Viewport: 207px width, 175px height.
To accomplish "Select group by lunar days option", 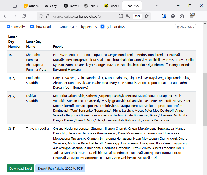I will [x=102, y=27].
